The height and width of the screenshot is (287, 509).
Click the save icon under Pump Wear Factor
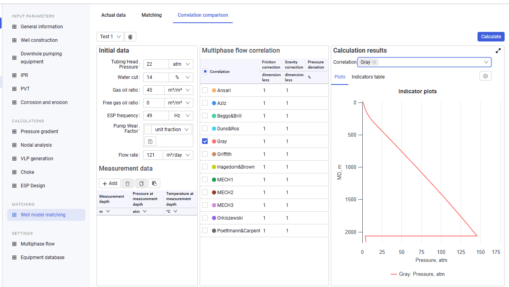coord(150,142)
